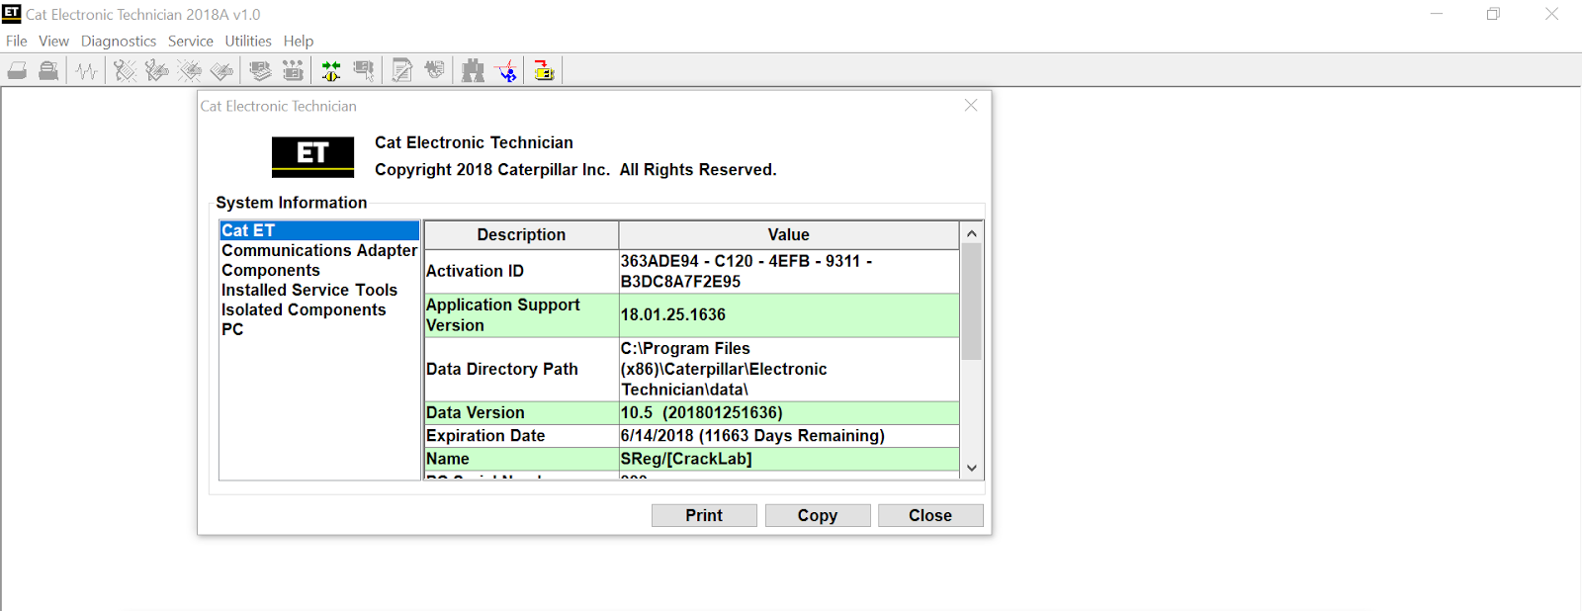Restore the main application window
This screenshot has width=1582, height=611.
point(1494,14)
